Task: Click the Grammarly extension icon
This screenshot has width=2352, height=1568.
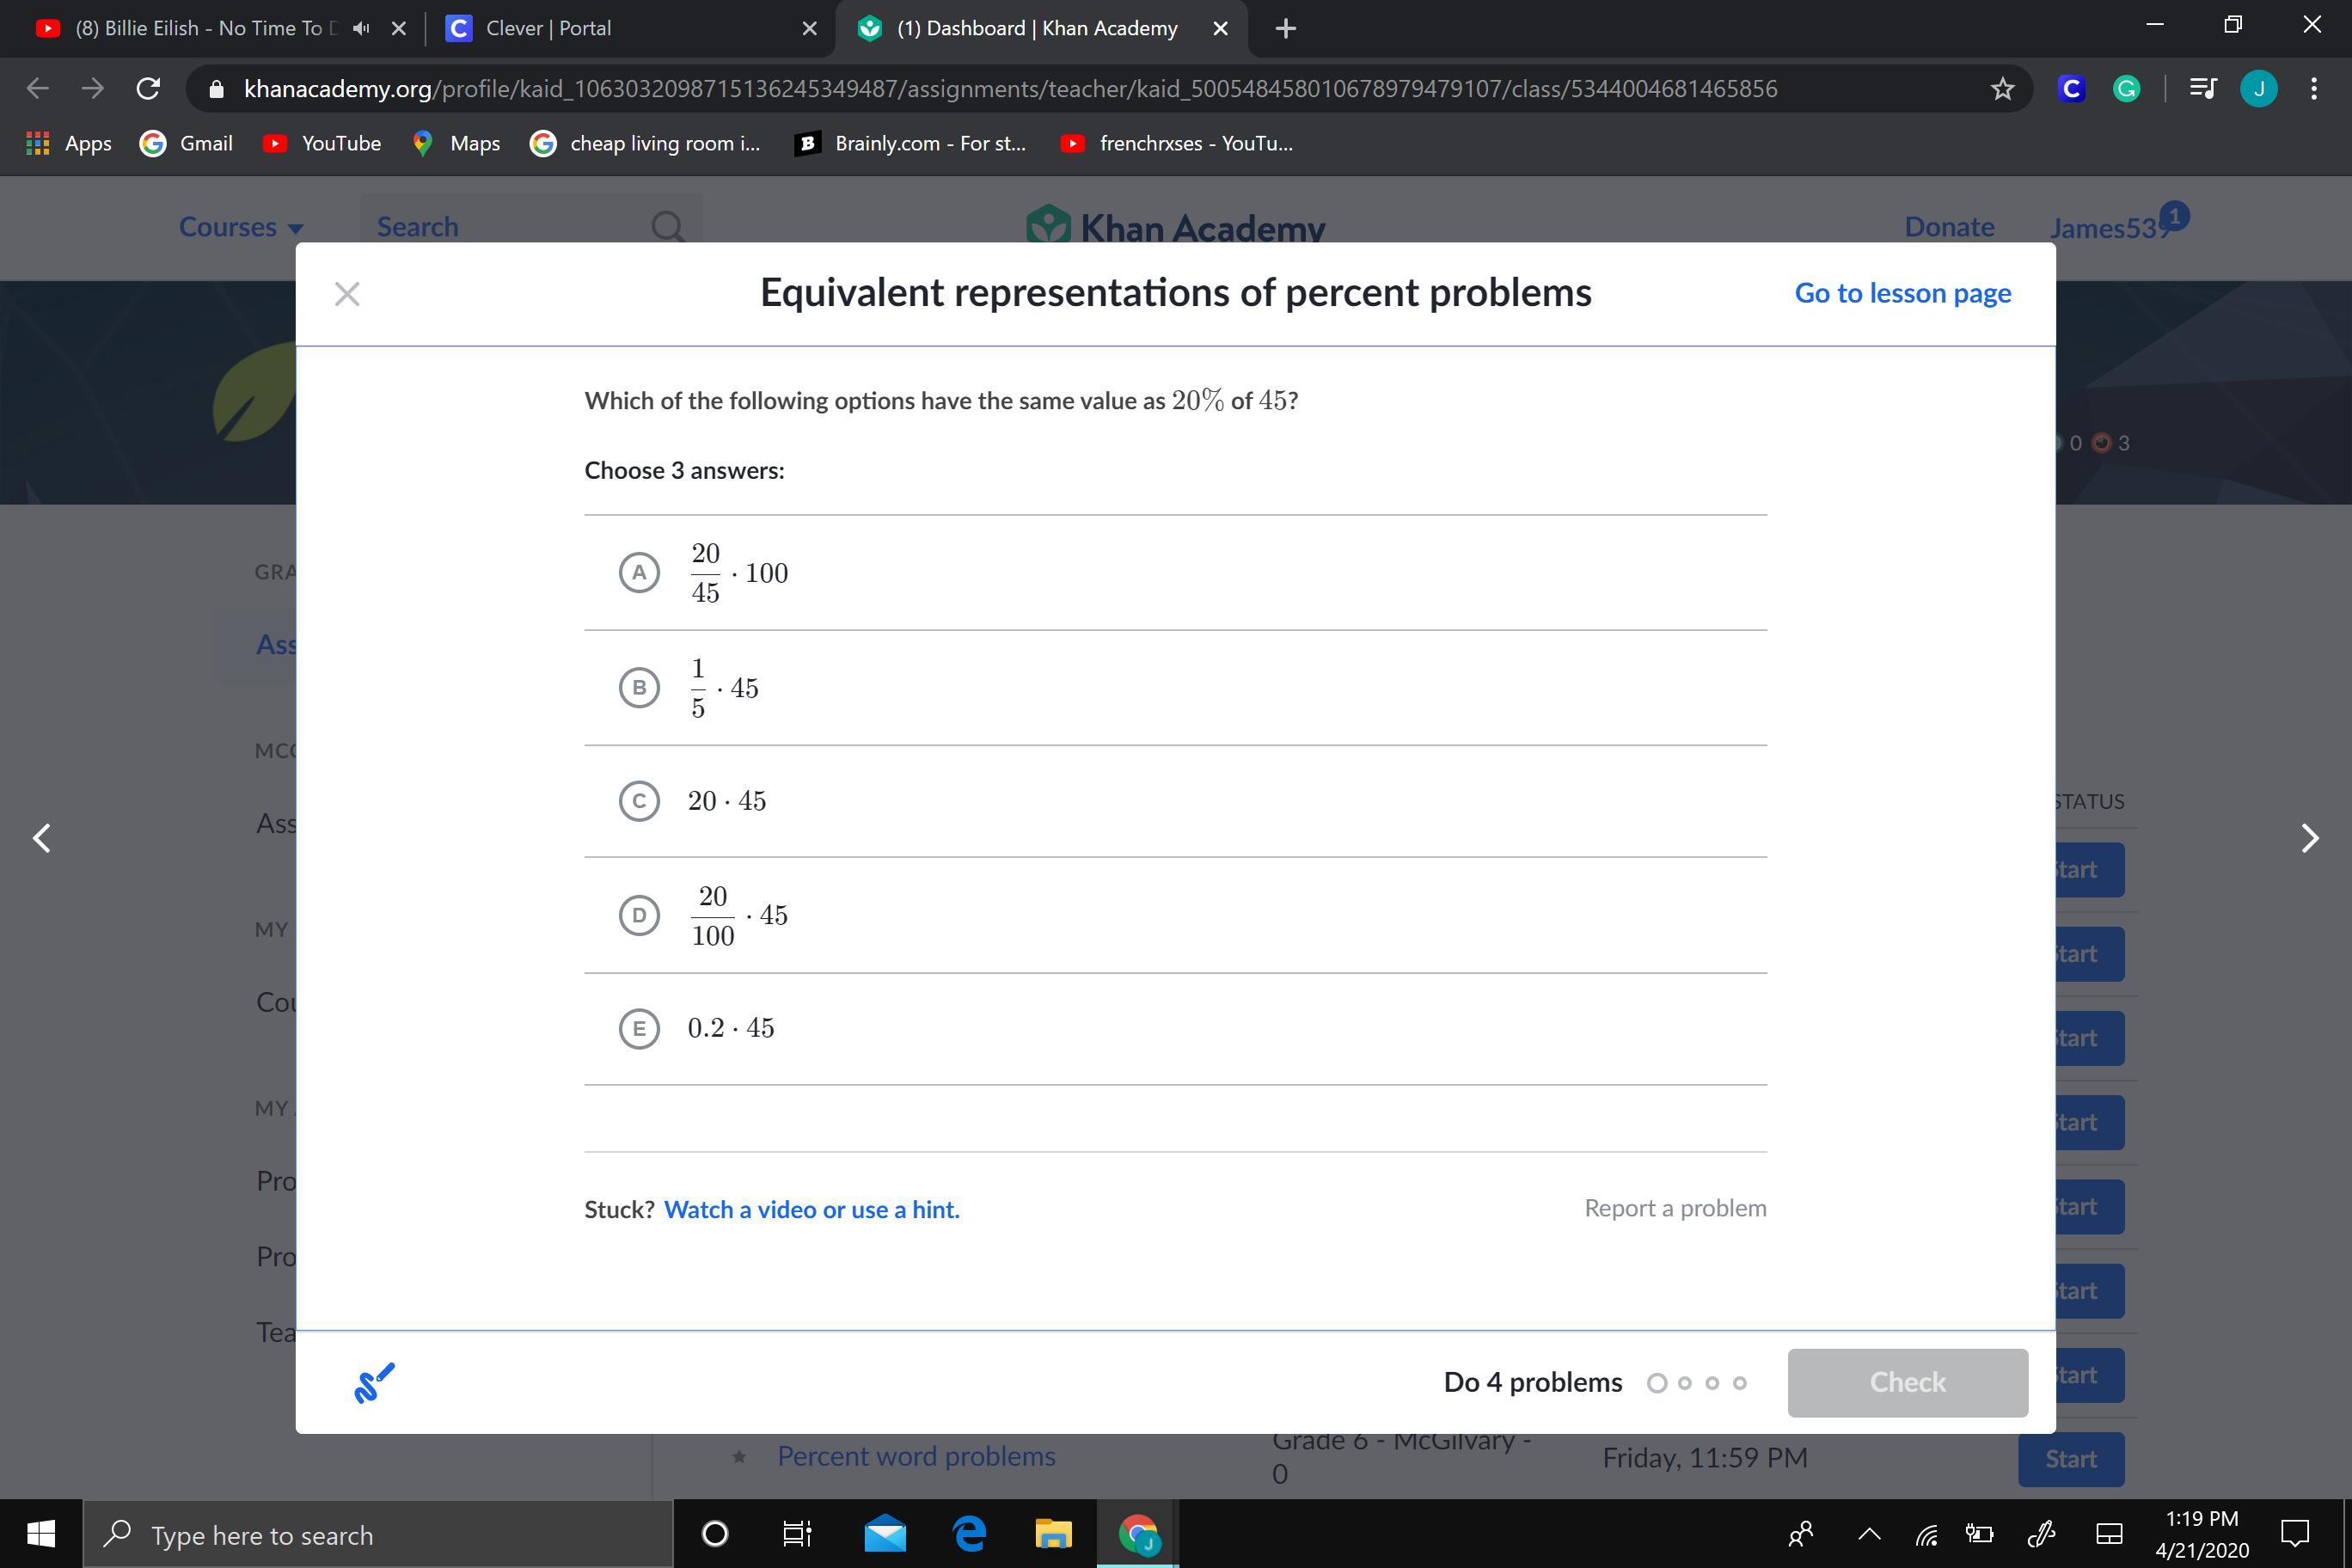Action: (x=2126, y=89)
